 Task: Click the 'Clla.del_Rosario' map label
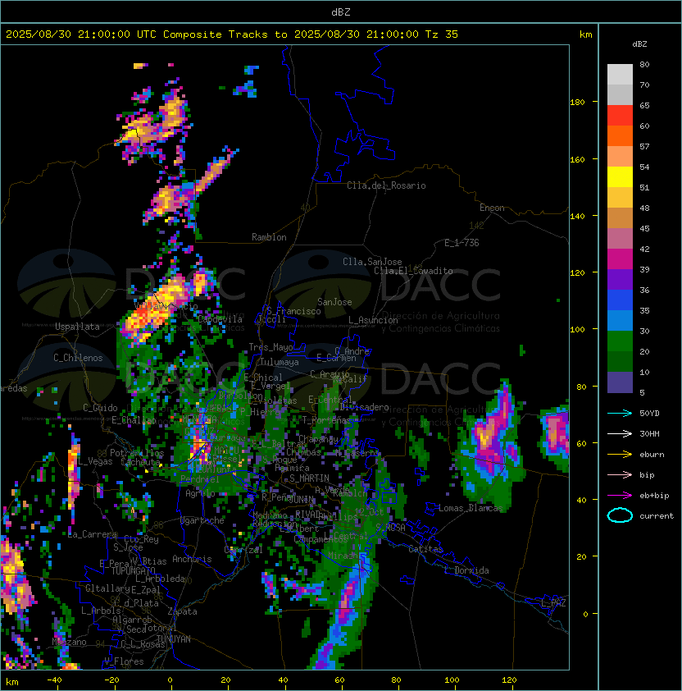tap(386, 185)
